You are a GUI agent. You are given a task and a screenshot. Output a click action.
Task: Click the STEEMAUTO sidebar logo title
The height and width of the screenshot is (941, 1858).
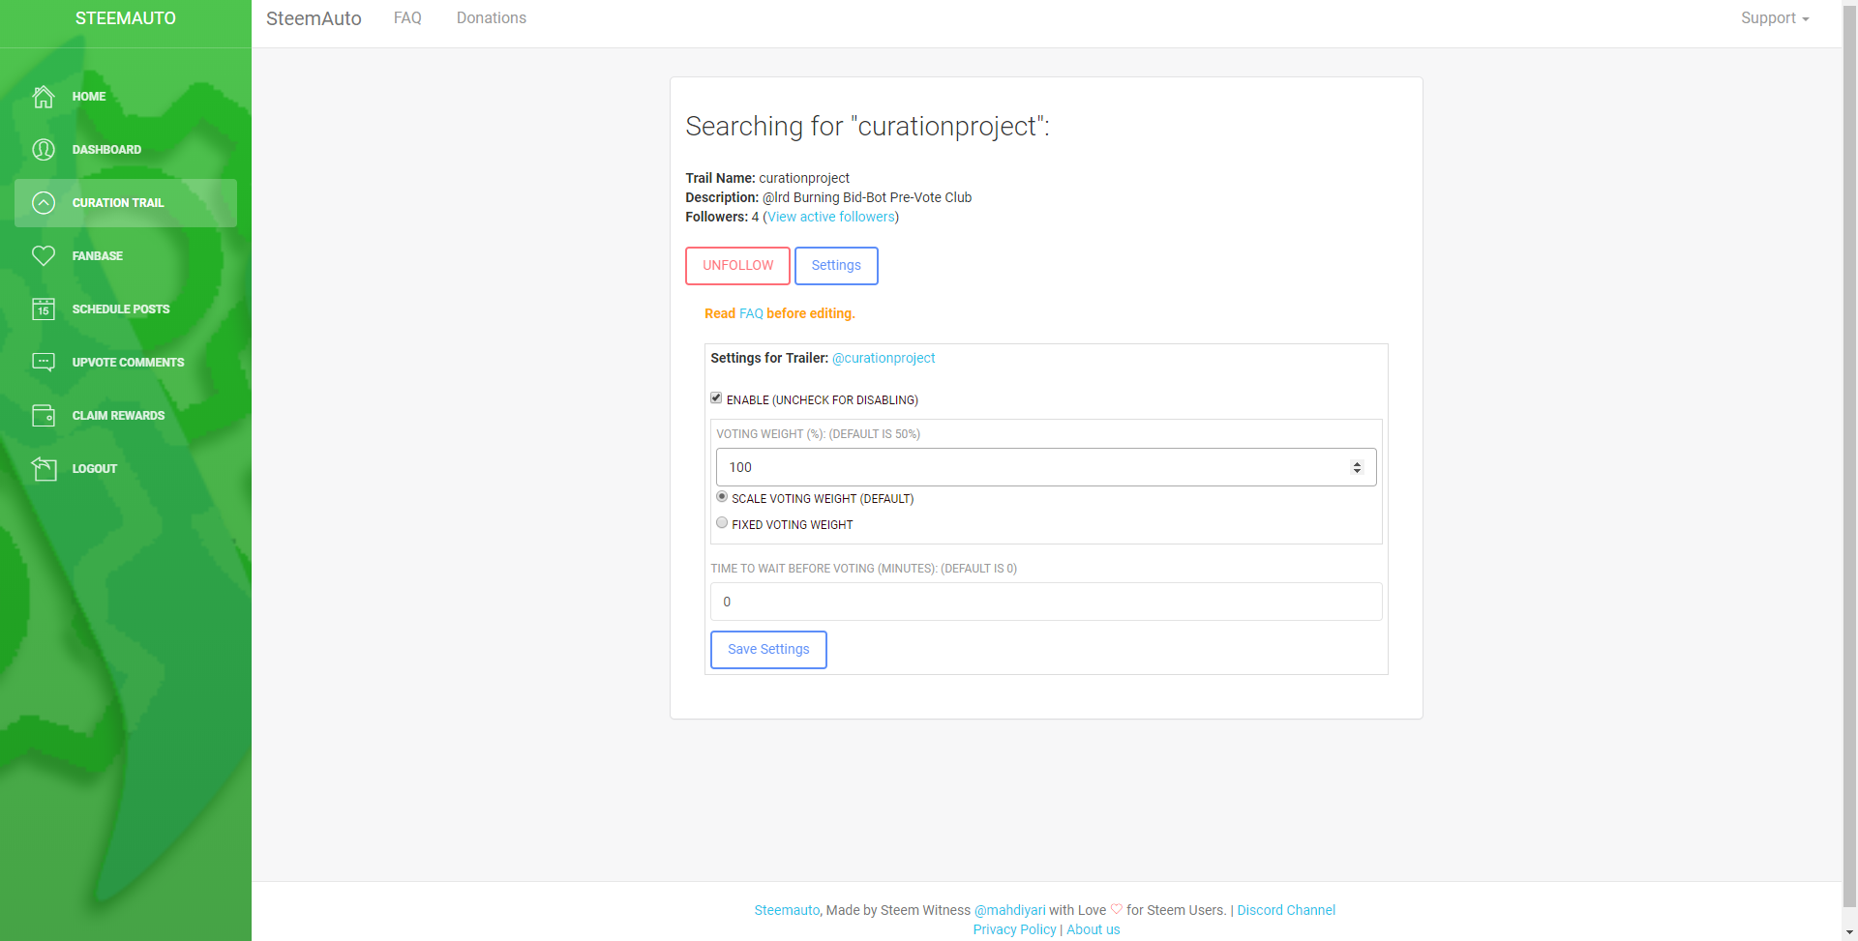pyautogui.click(x=126, y=18)
